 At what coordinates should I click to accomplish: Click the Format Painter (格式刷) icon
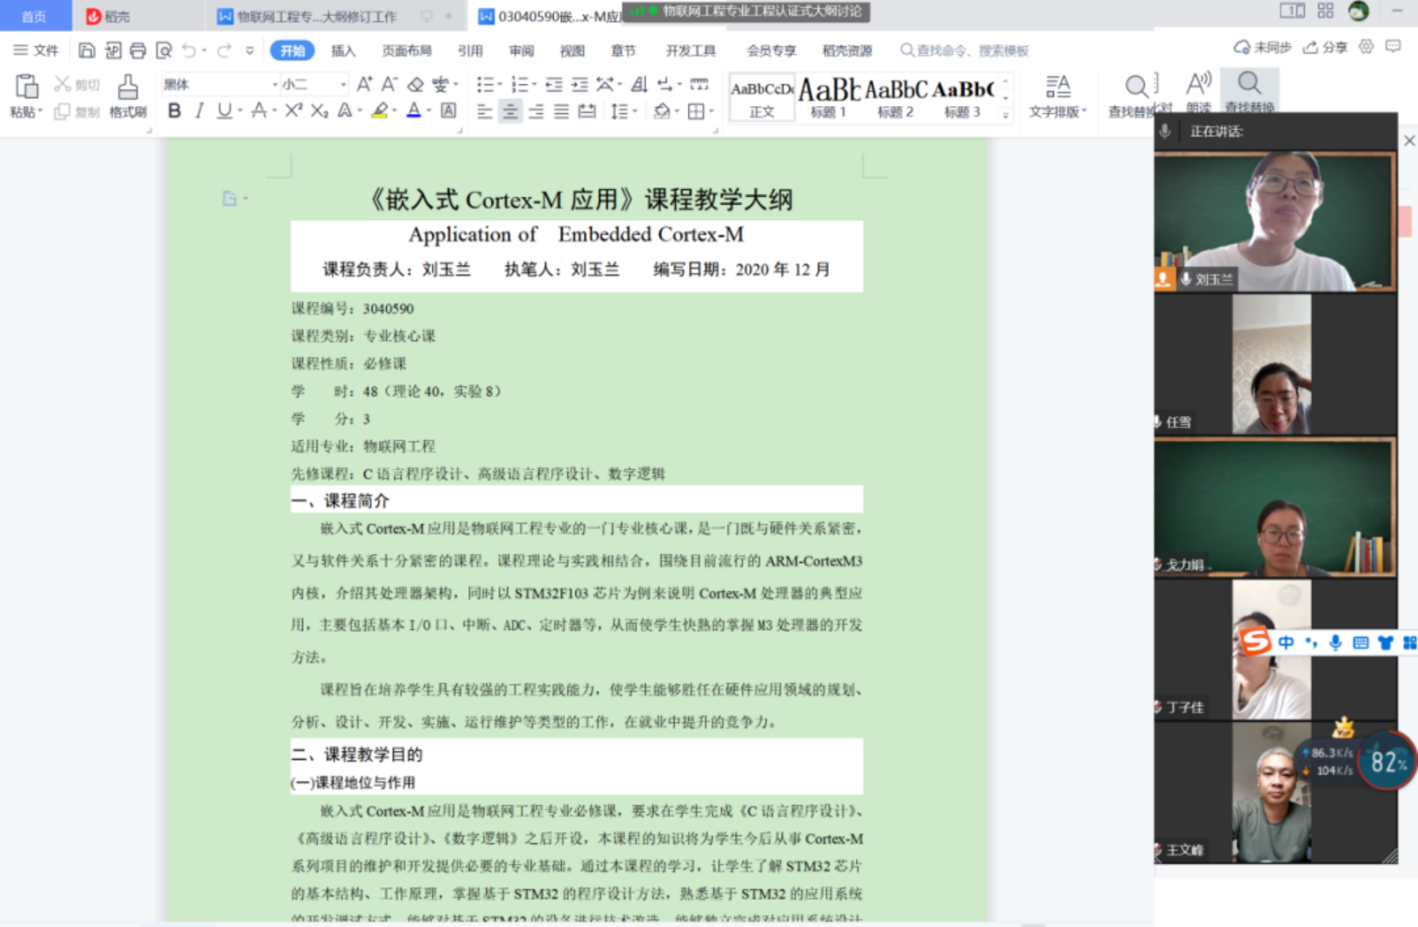[x=128, y=88]
